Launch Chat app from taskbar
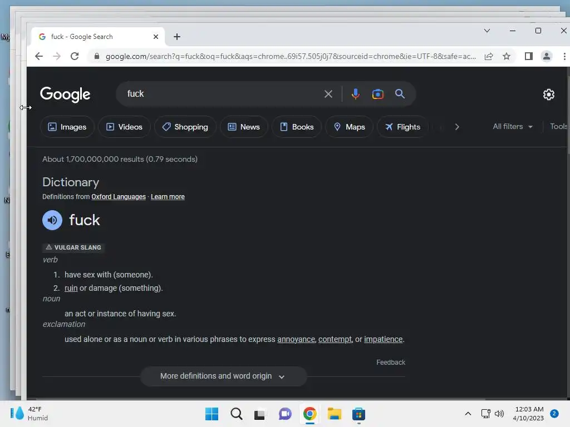This screenshot has height=427, width=570. point(285,414)
